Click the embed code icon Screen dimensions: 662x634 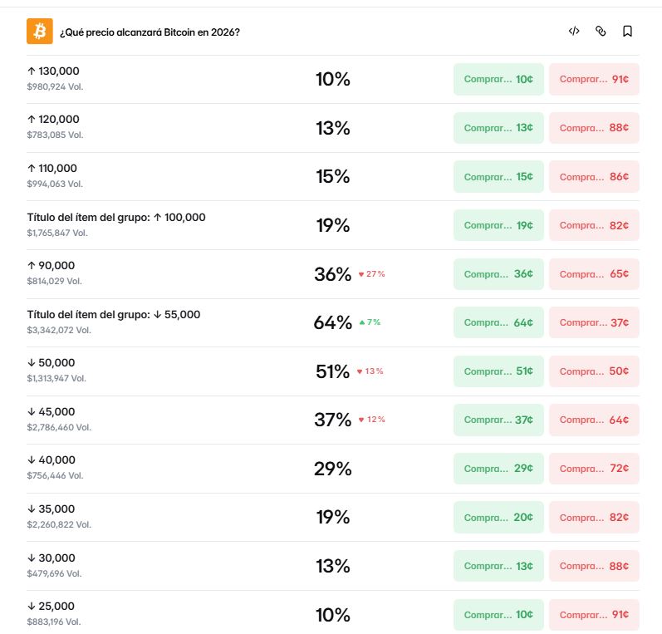574,32
